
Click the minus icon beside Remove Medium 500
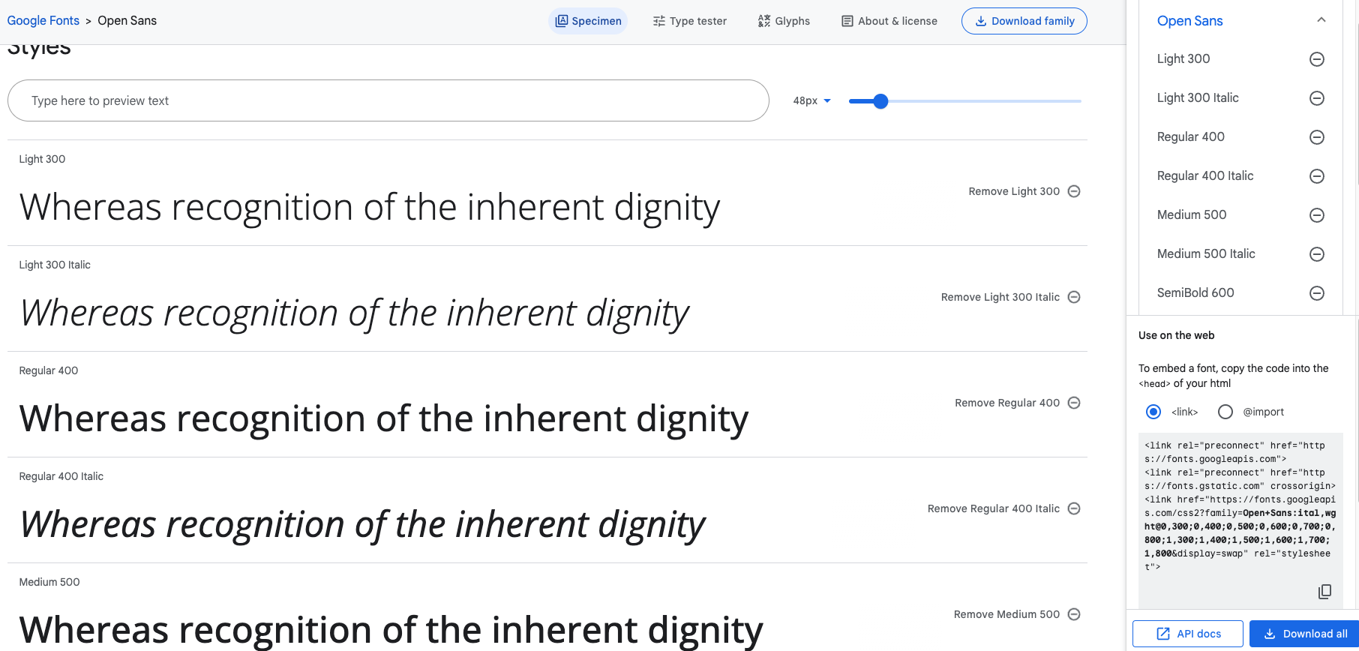tap(1074, 614)
